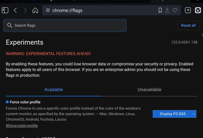Screen dimensions: 203x138
Task: Click the page scrollbar thumb
Action: click(x=202, y=35)
